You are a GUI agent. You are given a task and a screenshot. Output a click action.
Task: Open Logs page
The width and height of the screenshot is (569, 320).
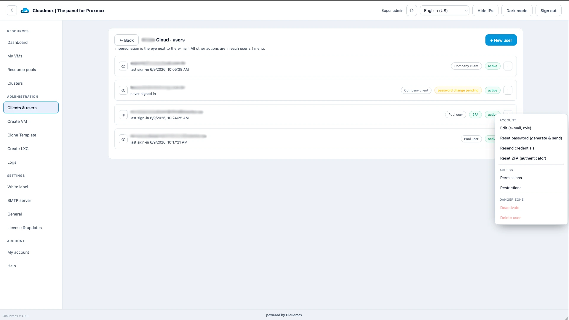point(31,162)
